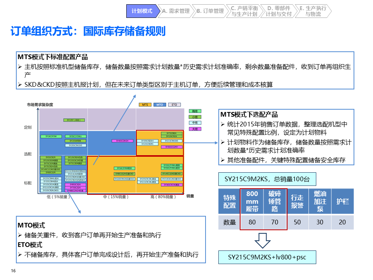Select the SY16C3Y3W model box
373x280 pixels.
click(51, 136)
